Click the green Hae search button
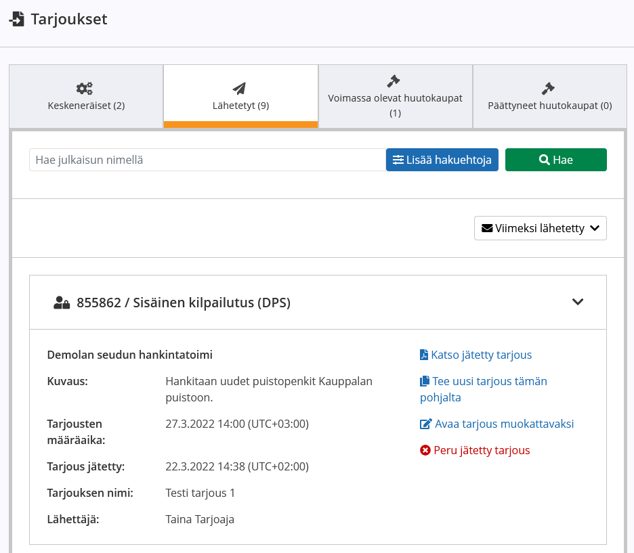 (556, 160)
